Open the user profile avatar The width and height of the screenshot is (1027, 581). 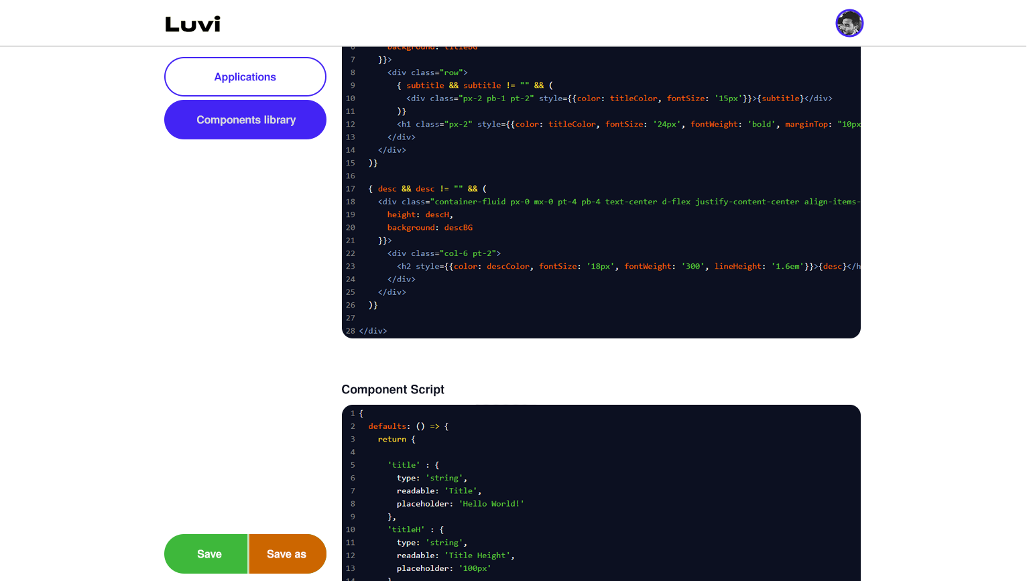[x=849, y=23]
